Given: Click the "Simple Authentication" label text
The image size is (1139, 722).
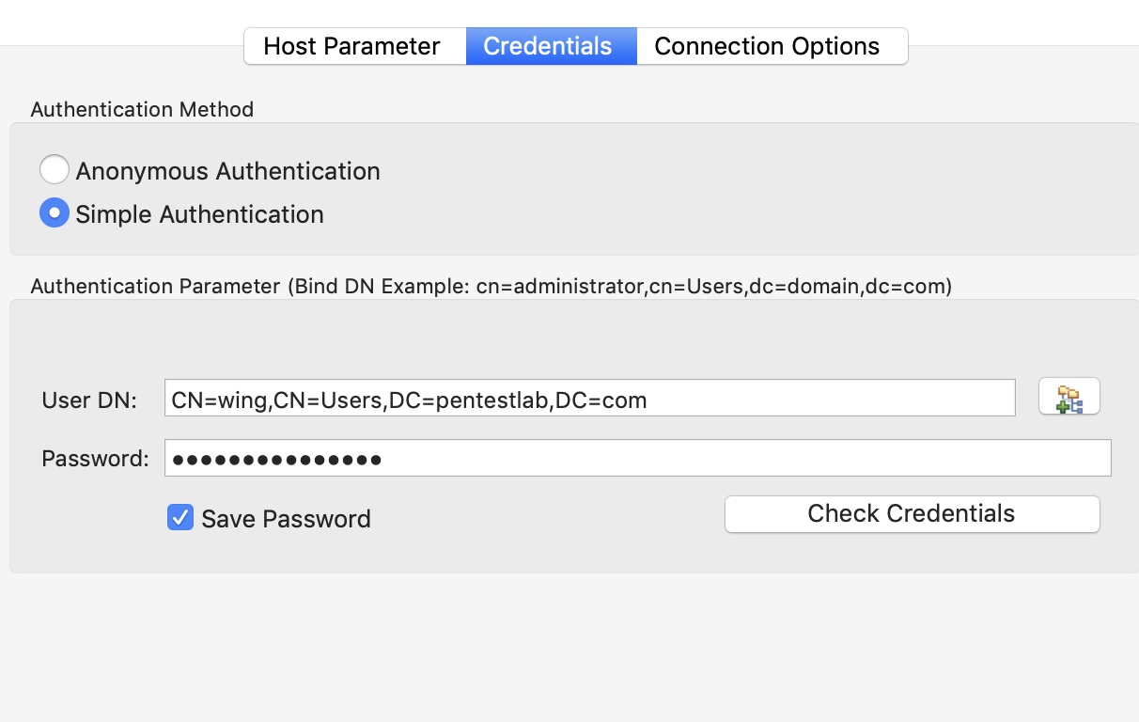Looking at the screenshot, I should click(x=199, y=214).
